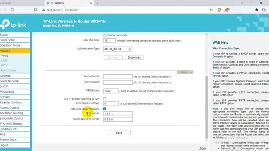
Task: Open the Forwarding menu item
Action: tap(15, 92)
